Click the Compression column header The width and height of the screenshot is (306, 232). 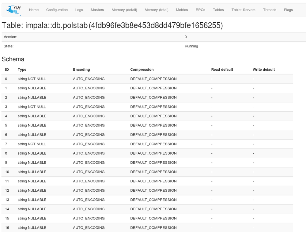142,69
